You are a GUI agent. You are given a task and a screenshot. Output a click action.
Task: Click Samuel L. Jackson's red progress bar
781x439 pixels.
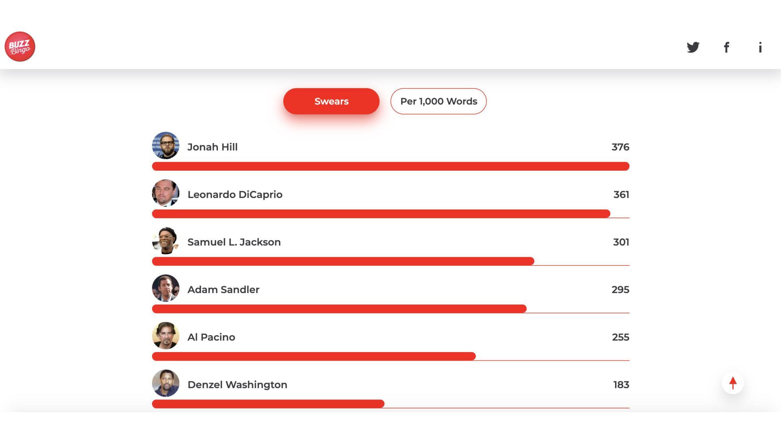click(343, 261)
